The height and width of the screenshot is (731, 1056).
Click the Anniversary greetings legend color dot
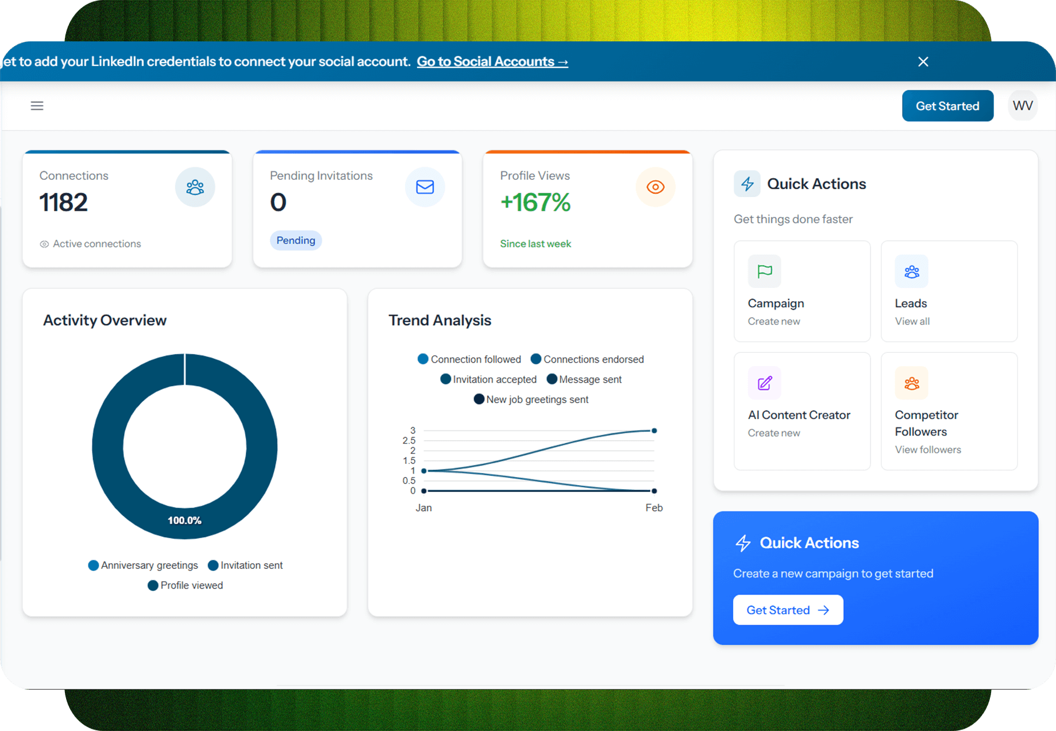tap(93, 565)
